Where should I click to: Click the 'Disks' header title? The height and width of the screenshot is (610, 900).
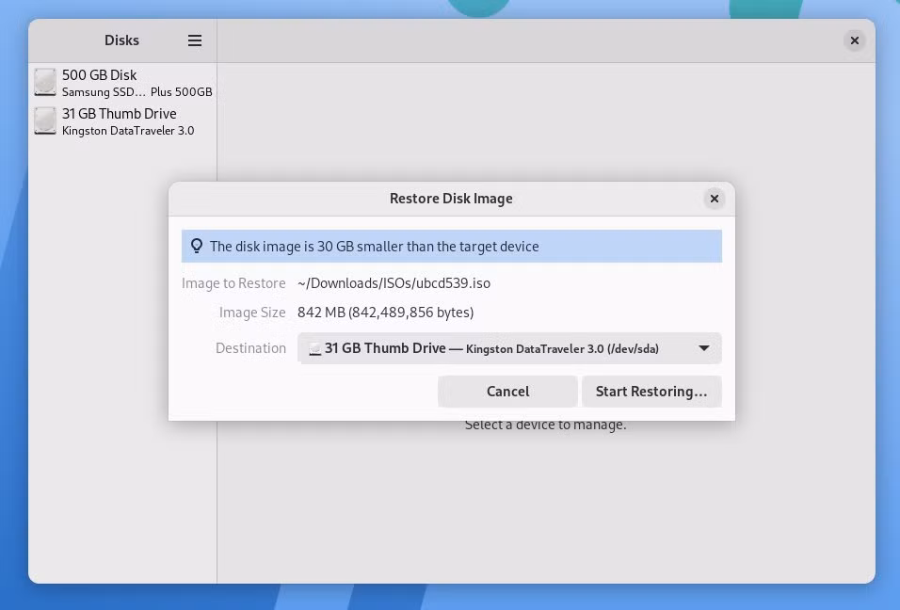pyautogui.click(x=121, y=40)
